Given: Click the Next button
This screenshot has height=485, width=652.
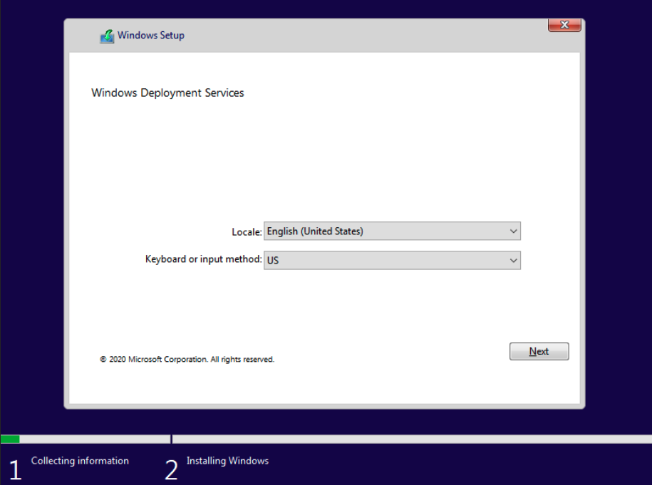Looking at the screenshot, I should click(539, 351).
